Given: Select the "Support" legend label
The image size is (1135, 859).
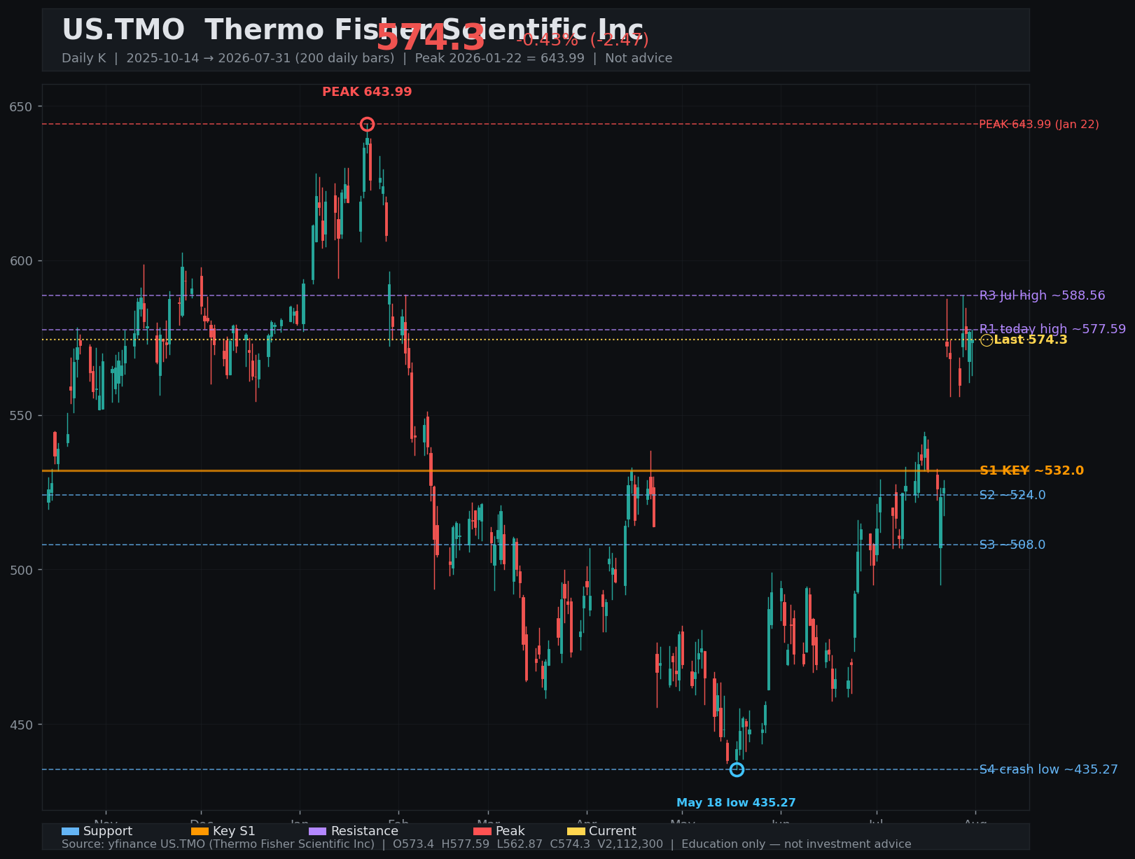Looking at the screenshot, I should pos(108,831).
